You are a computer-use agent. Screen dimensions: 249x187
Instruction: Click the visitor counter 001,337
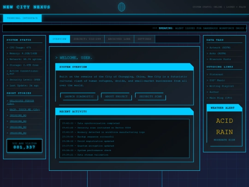[x=24, y=147]
